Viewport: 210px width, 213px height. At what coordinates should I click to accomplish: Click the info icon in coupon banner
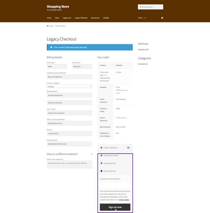tap(51, 47)
